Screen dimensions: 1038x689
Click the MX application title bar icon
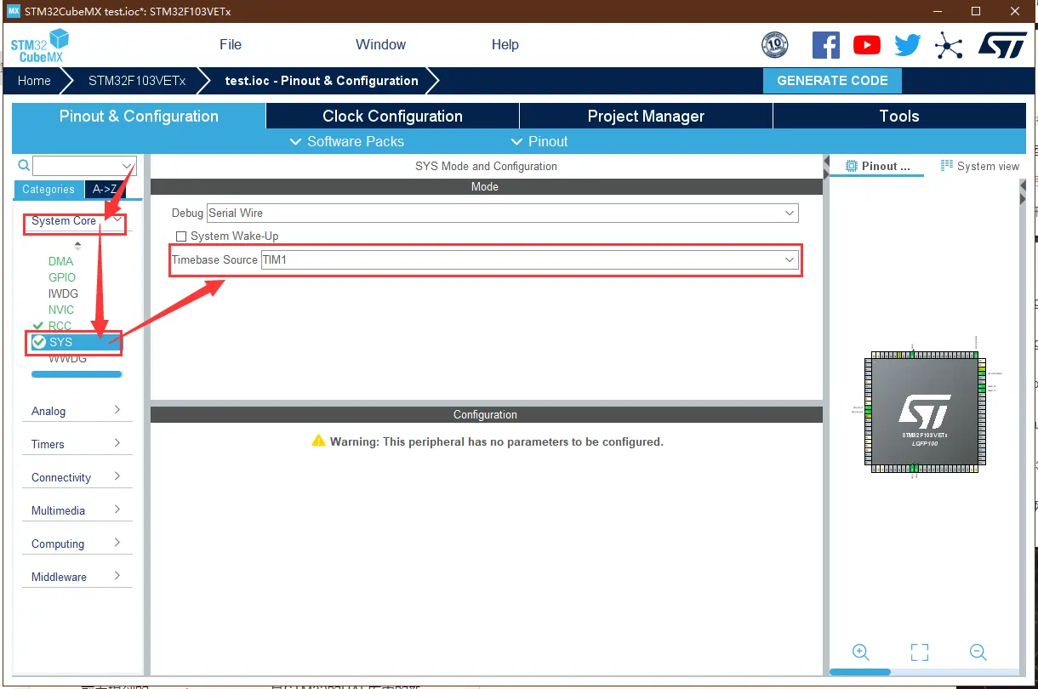click(x=13, y=11)
